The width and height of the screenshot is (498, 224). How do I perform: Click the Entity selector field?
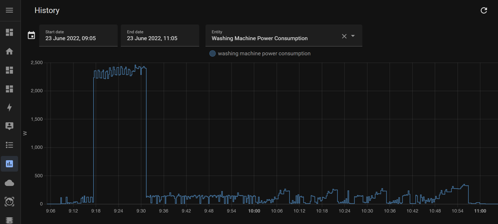[284, 35]
